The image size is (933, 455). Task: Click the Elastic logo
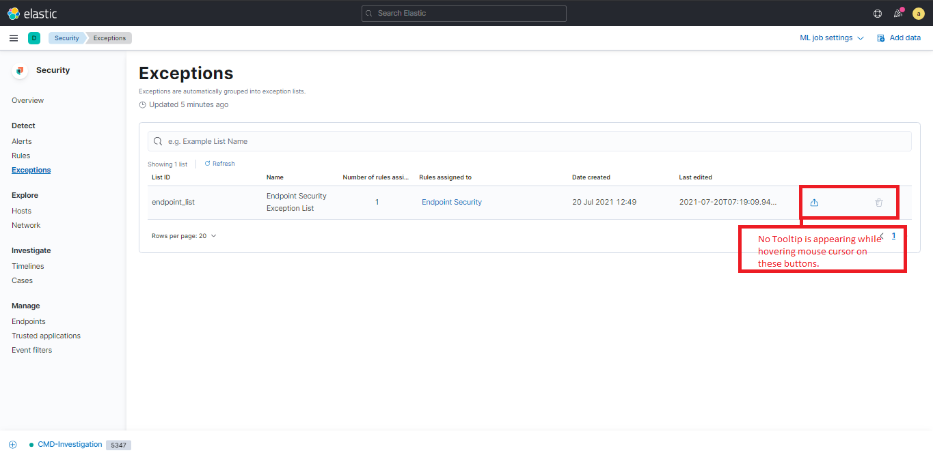click(x=32, y=13)
